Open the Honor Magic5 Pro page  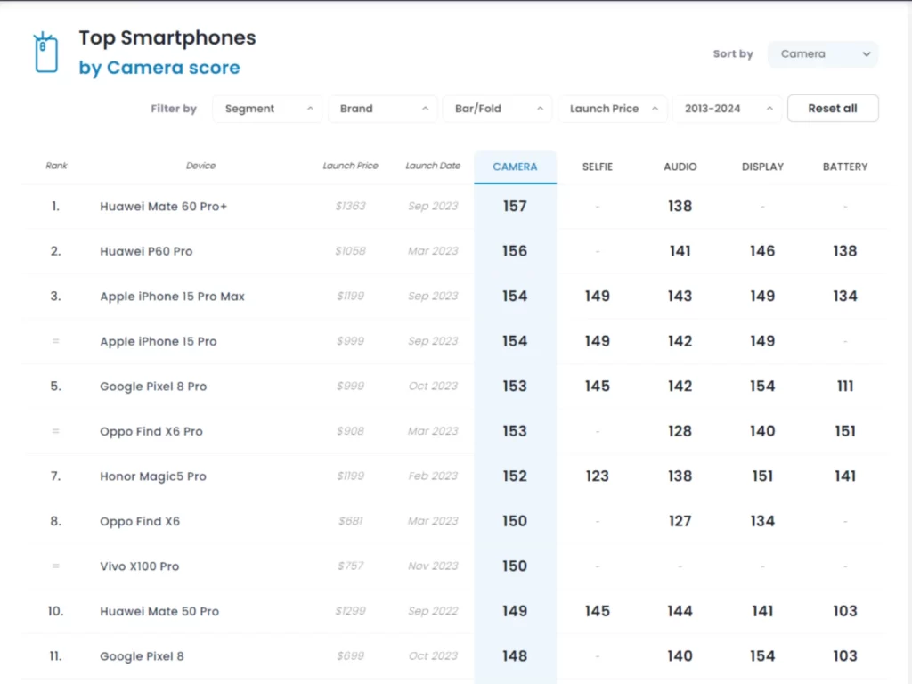(x=153, y=476)
